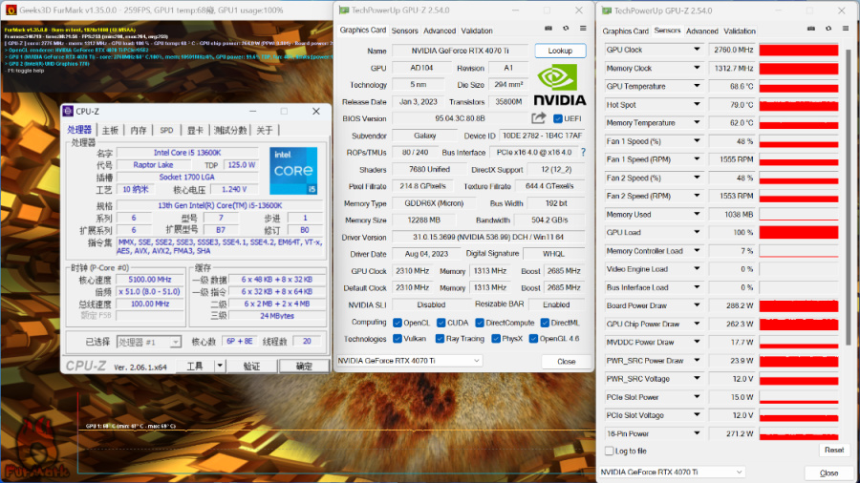The height and width of the screenshot is (483, 860).
Task: Toggle the DirectCompute checkbox
Action: [x=480, y=323]
